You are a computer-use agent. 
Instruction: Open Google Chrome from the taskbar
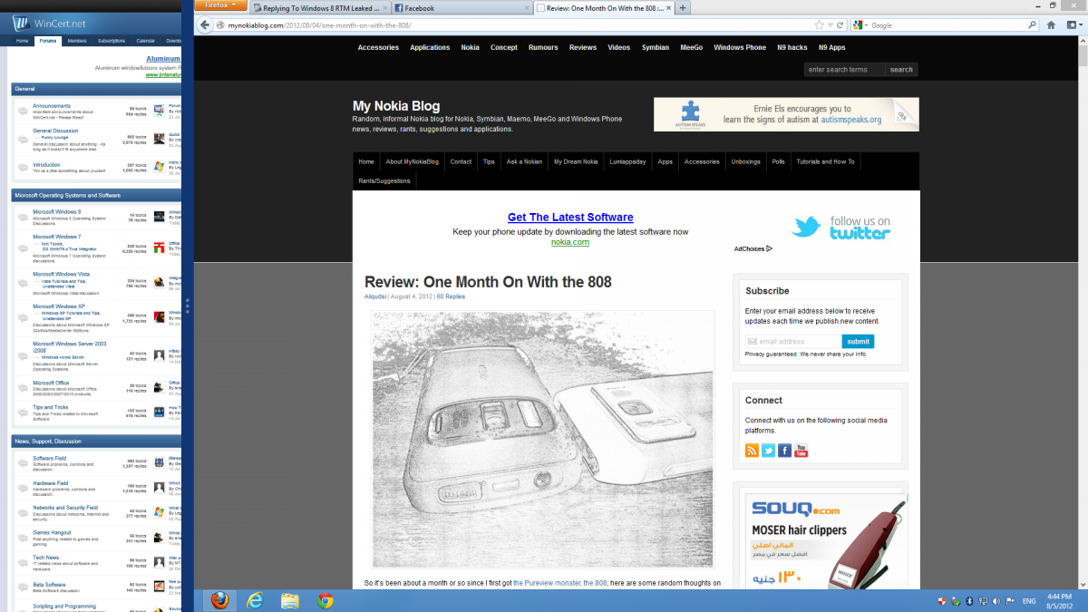[325, 600]
